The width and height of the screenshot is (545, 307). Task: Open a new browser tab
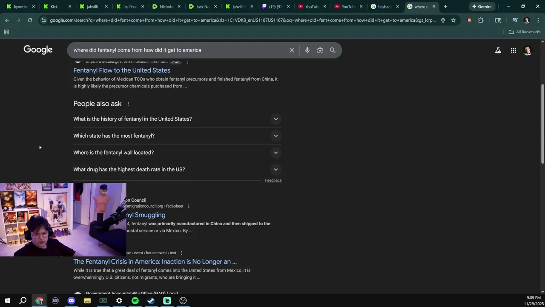pyautogui.click(x=445, y=6)
